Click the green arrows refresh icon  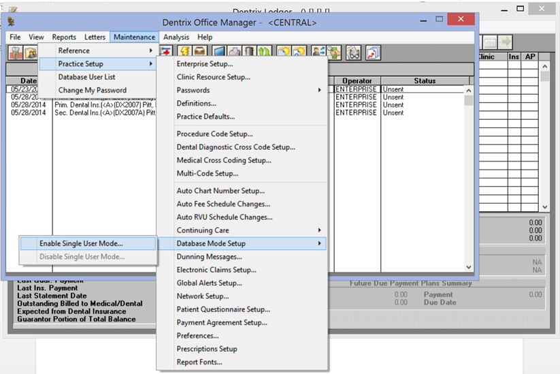pyautogui.click(x=264, y=52)
